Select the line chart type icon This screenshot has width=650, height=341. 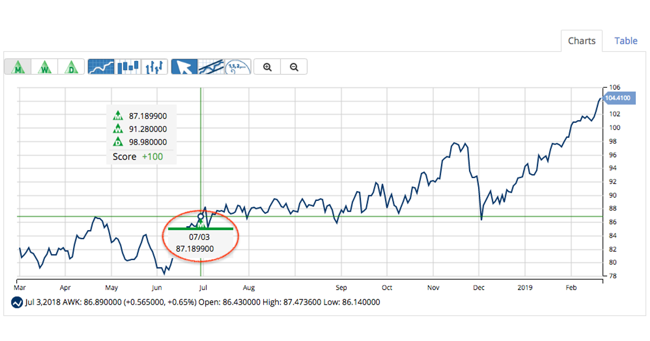tap(101, 67)
